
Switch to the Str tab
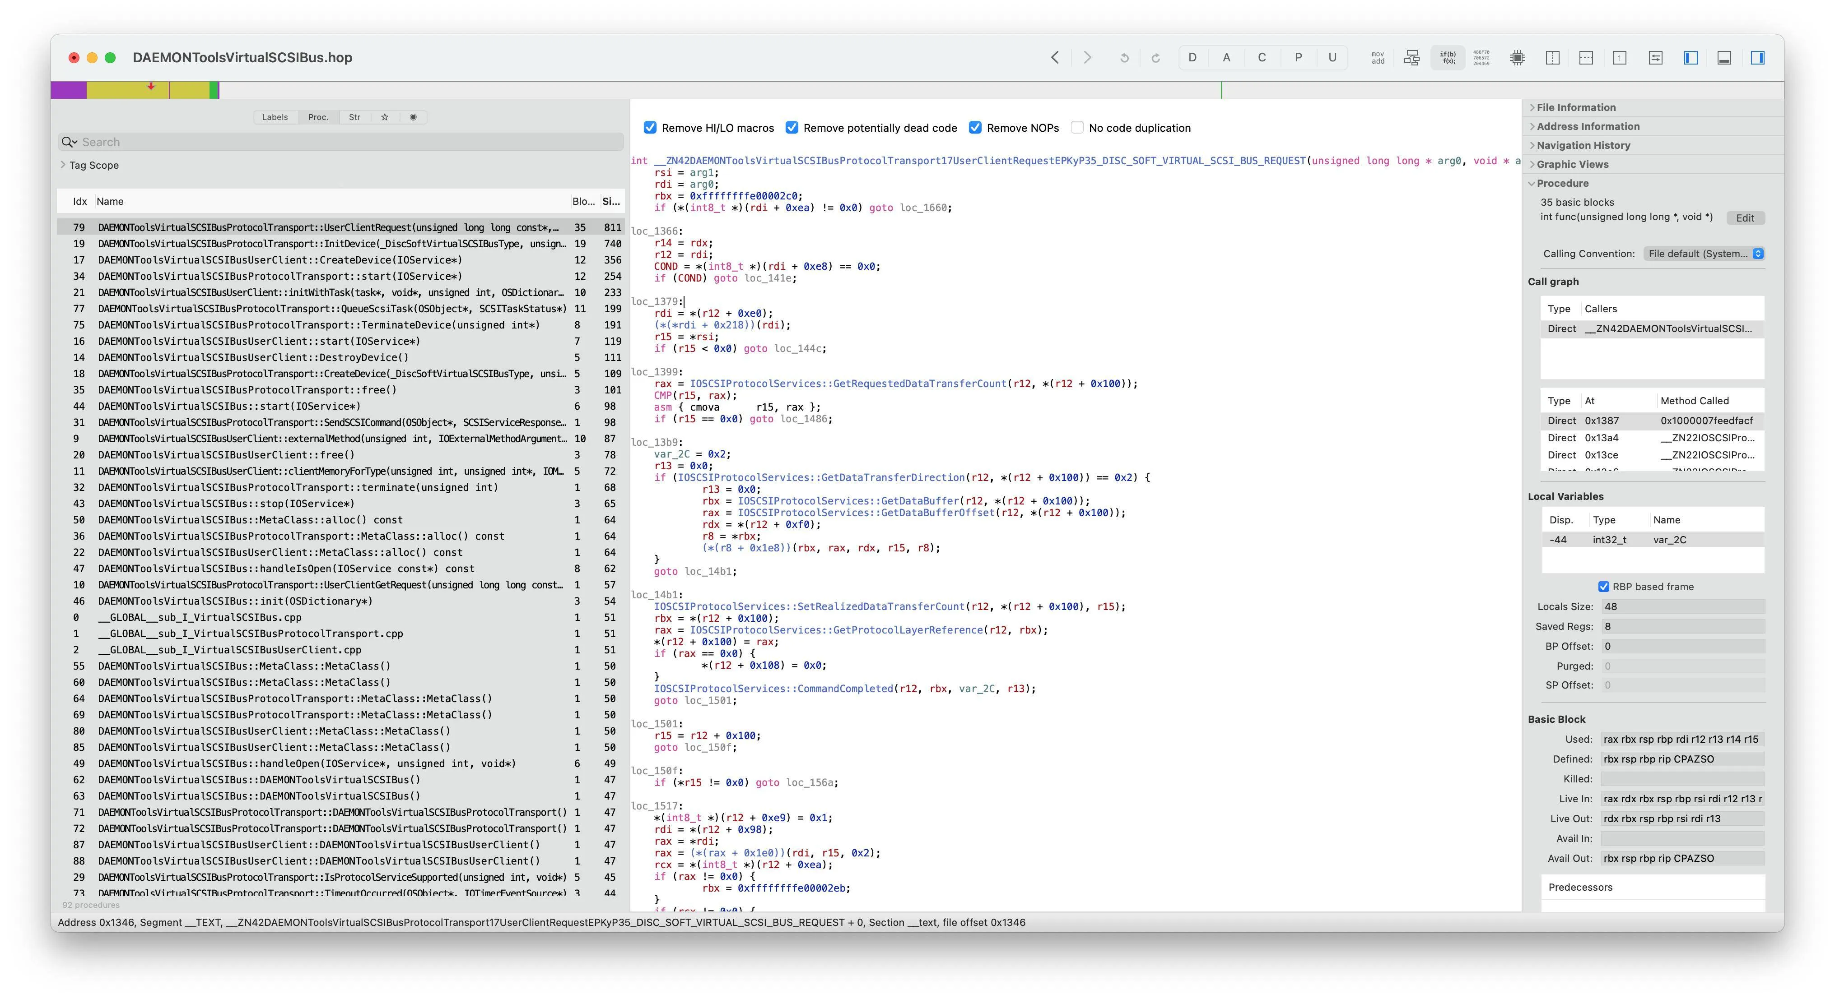click(x=355, y=117)
